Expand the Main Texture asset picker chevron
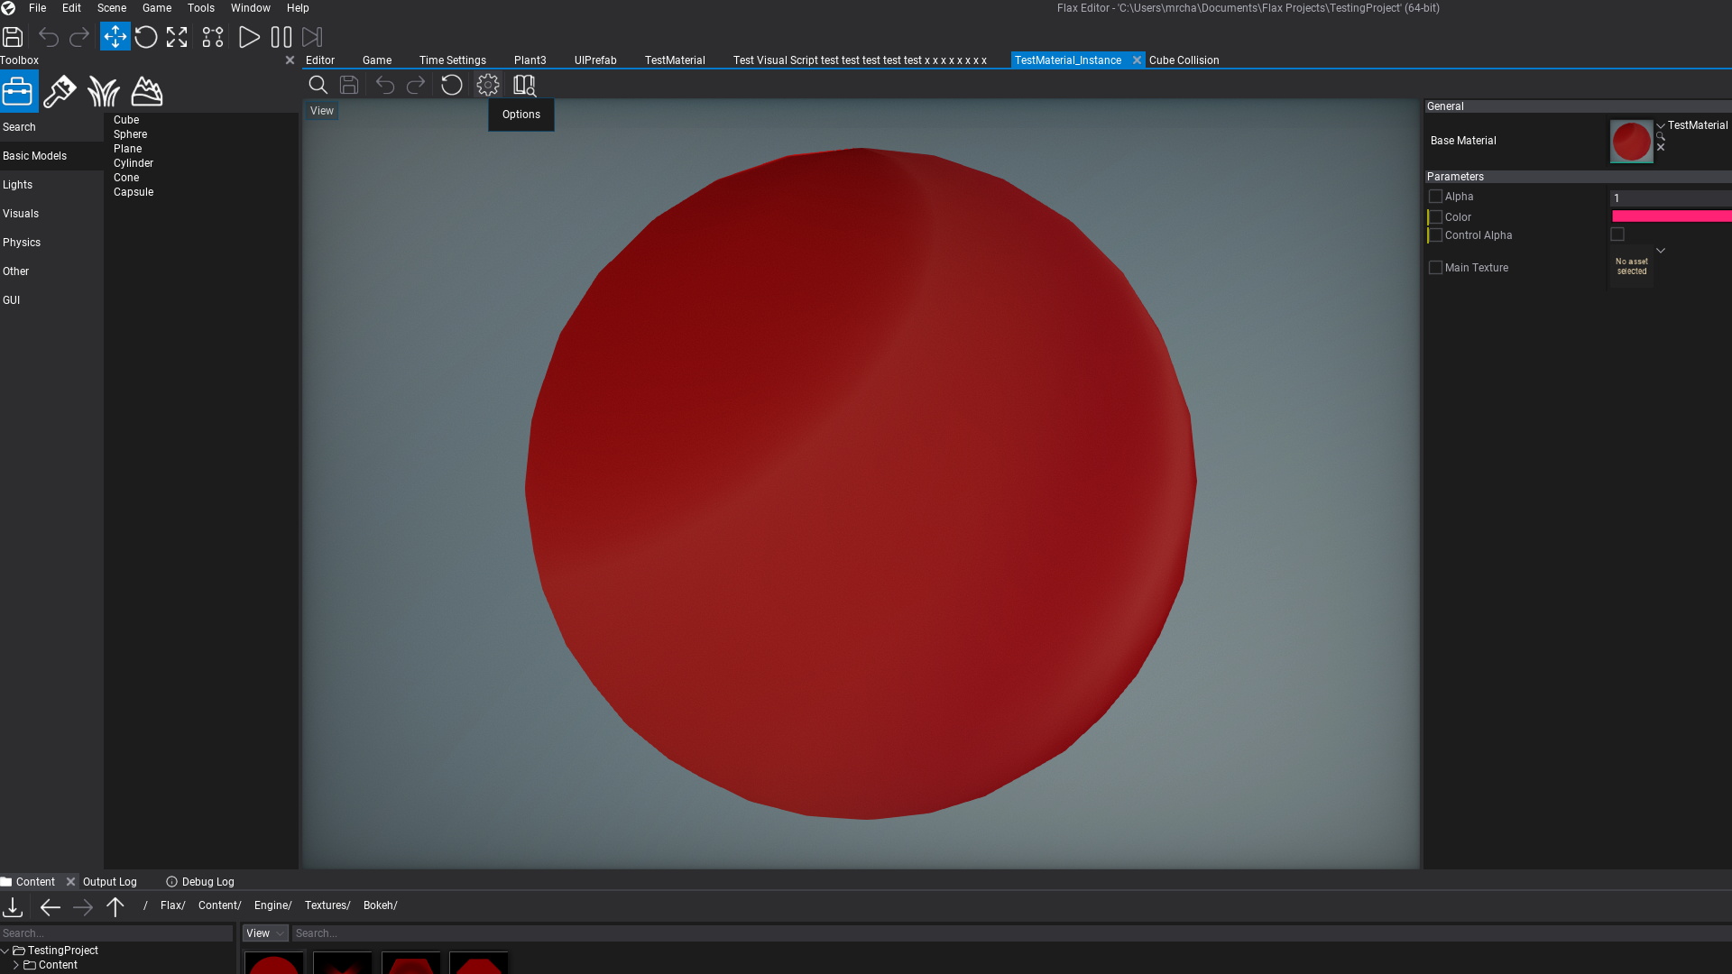The width and height of the screenshot is (1732, 974). [x=1660, y=250]
